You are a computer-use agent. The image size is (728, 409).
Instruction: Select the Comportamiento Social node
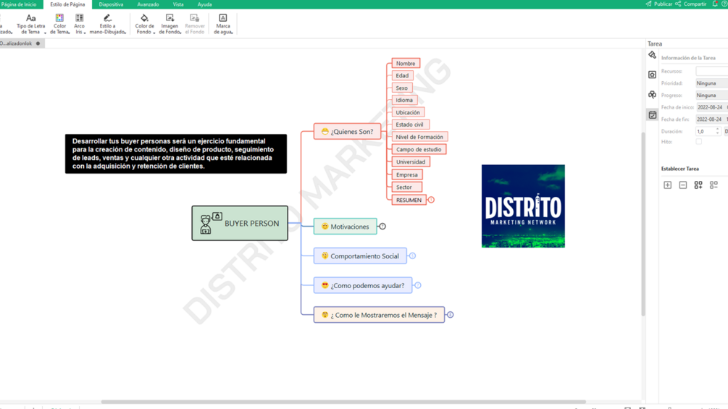point(360,256)
